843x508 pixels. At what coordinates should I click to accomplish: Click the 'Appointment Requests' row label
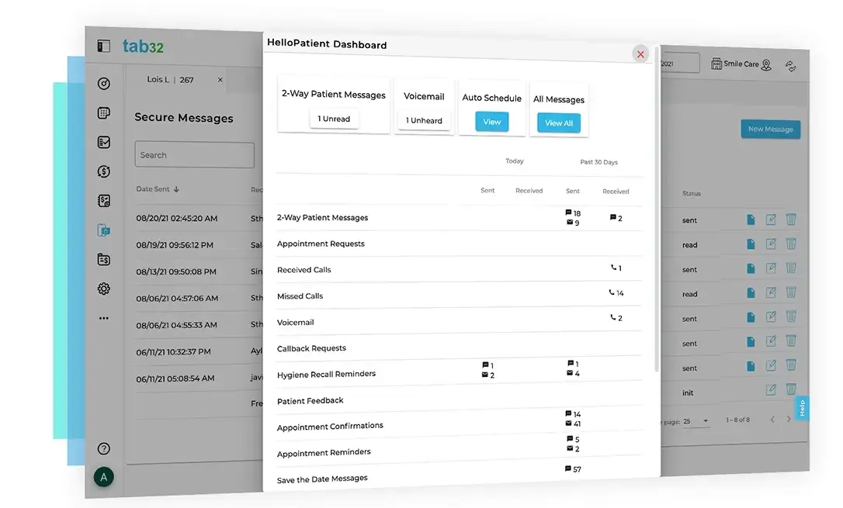pyautogui.click(x=321, y=244)
